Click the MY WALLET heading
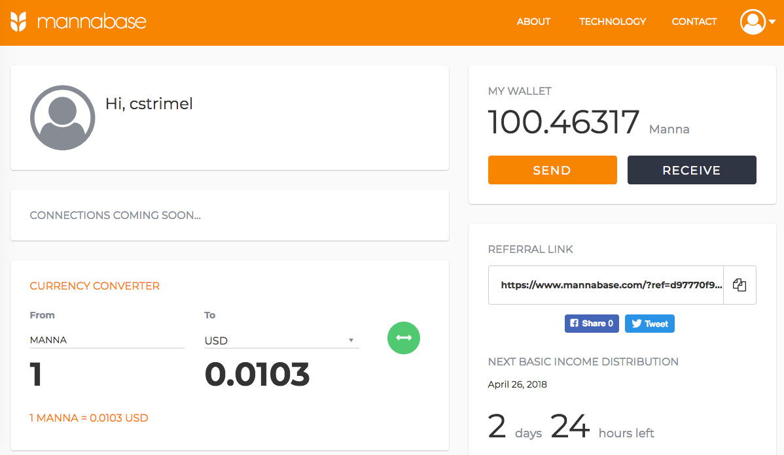 click(520, 92)
